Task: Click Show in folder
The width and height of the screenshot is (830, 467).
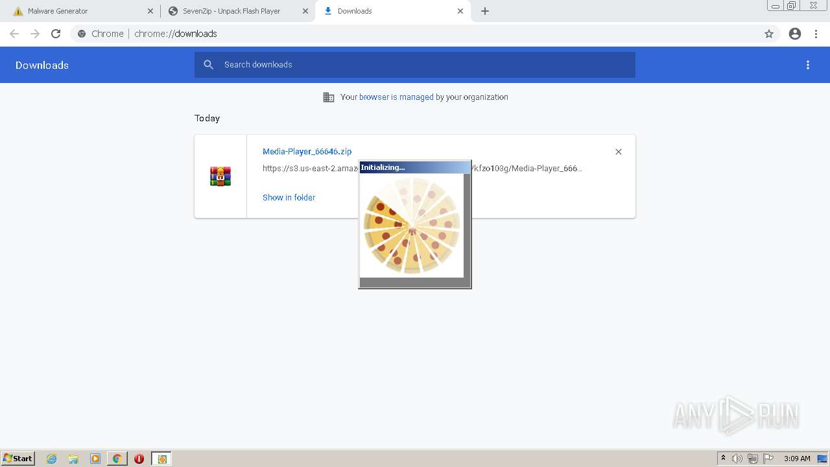Action: tap(289, 197)
